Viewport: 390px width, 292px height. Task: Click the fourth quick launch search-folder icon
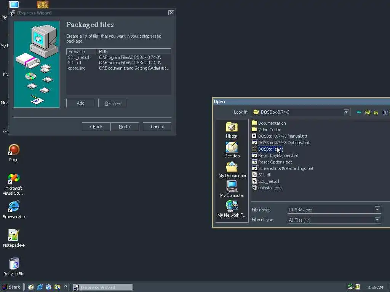click(x=57, y=287)
